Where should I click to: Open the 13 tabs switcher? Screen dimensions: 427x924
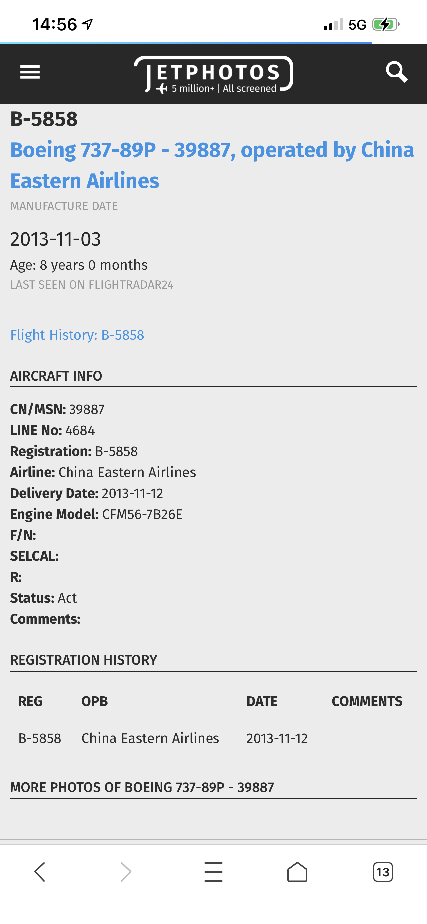click(383, 872)
